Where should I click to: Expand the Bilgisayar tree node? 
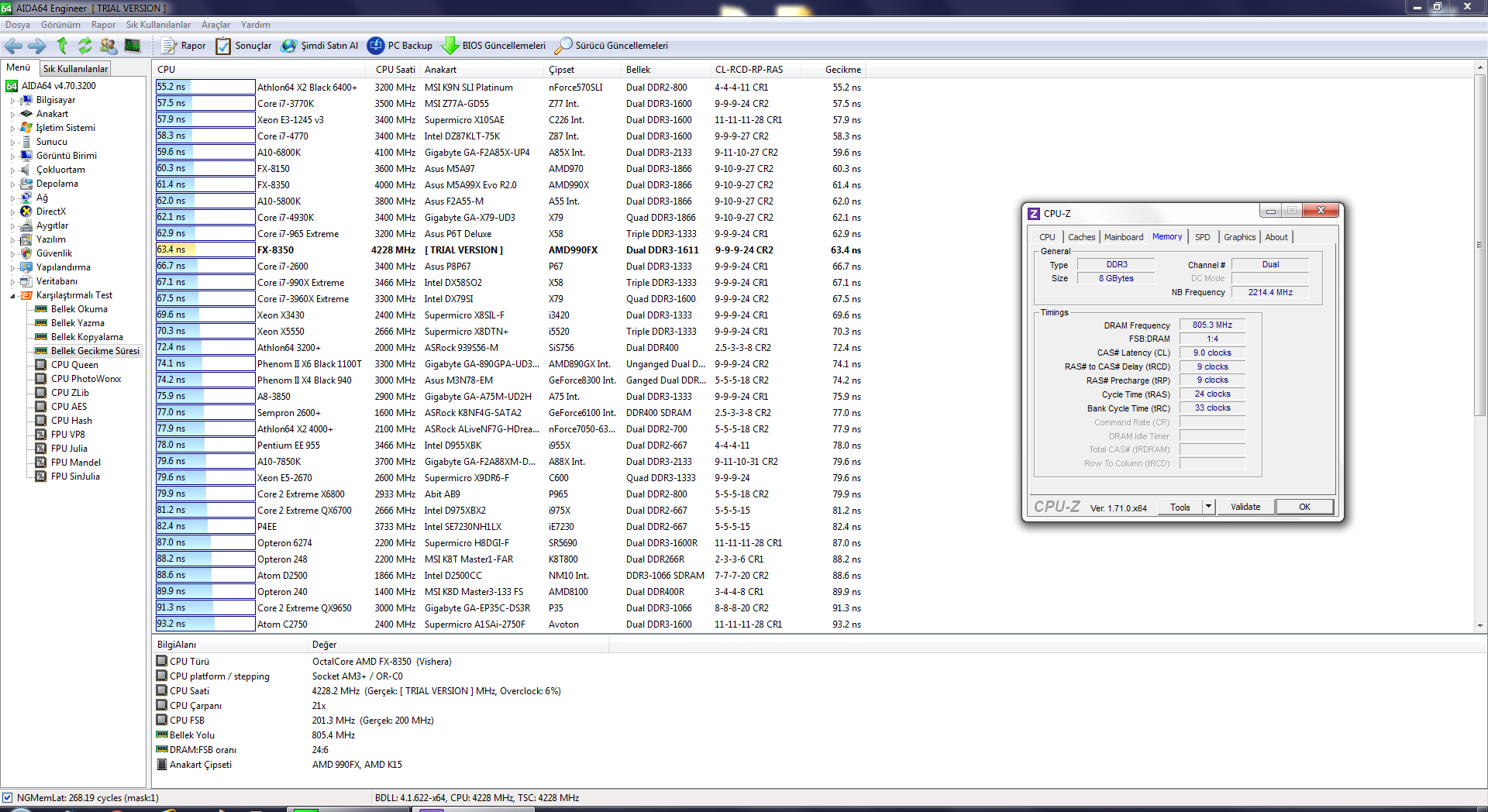coord(12,101)
